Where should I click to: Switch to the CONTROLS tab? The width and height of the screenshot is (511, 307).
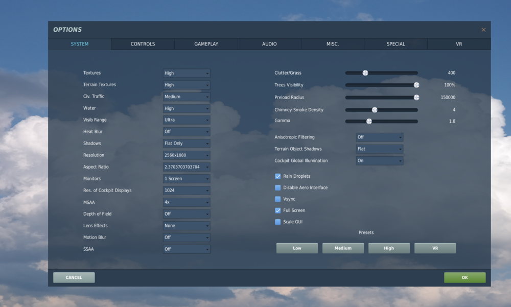[x=143, y=44]
